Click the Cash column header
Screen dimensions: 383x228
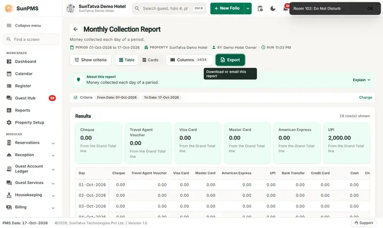point(354,173)
